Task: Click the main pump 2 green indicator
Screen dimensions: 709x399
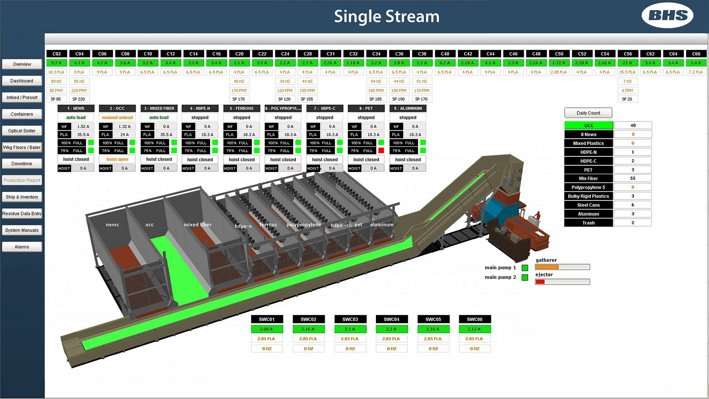Action: (x=525, y=277)
